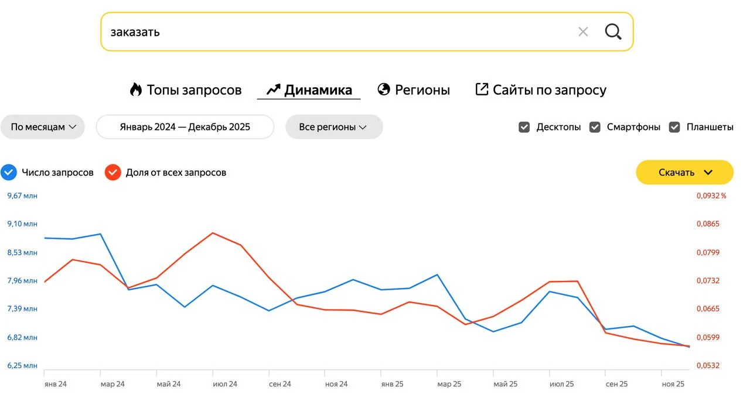The image size is (750, 398).
Task: Click the external link icon near Сайты по запросу
Action: click(482, 90)
